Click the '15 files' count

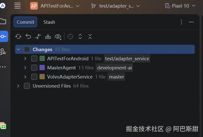(x=62, y=49)
